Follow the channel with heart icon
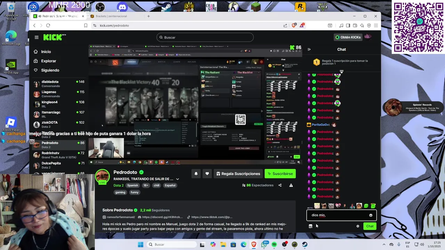This screenshot has width=445, height=250. pyautogui.click(x=207, y=174)
